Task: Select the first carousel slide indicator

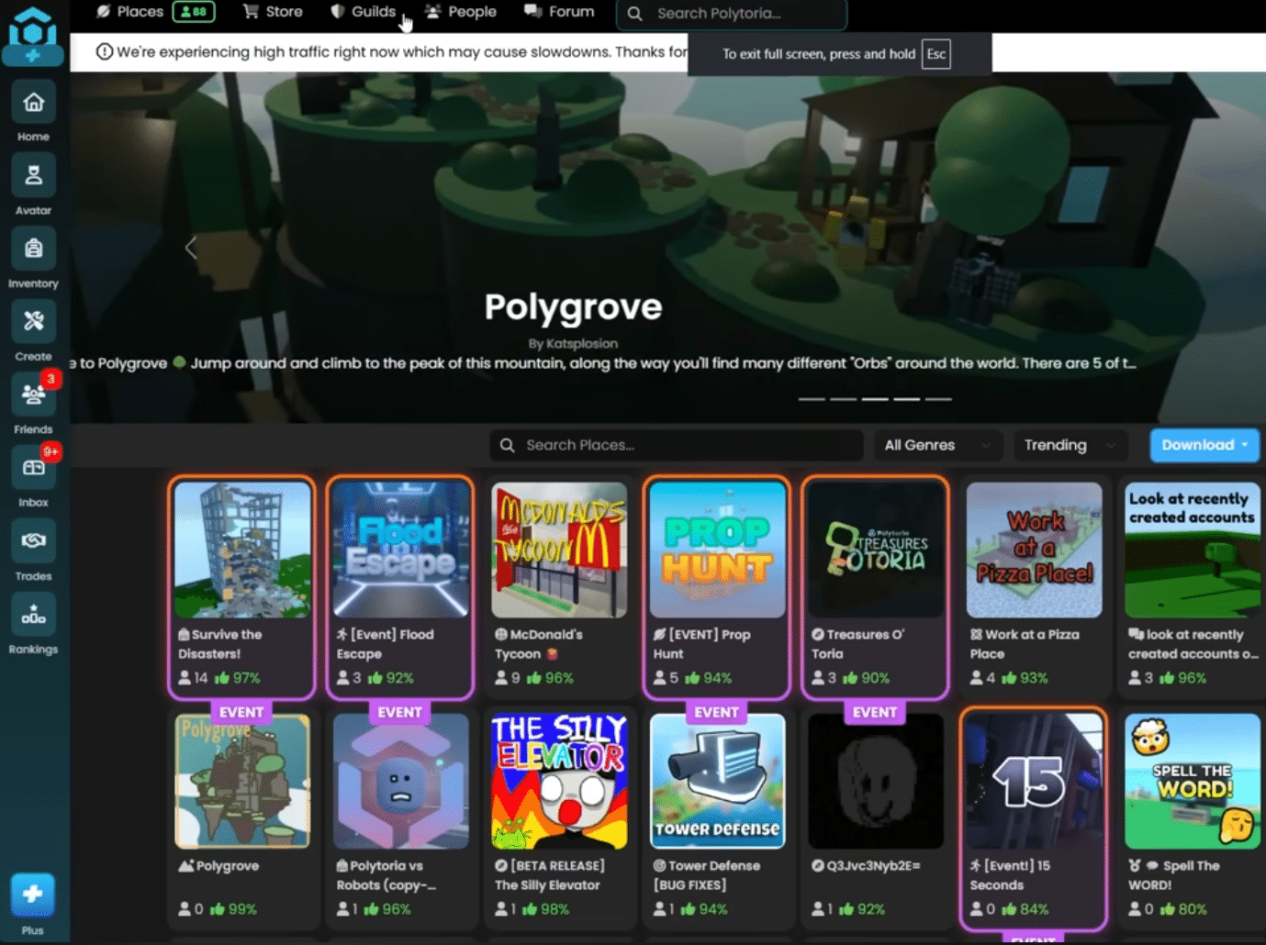Action: point(812,399)
